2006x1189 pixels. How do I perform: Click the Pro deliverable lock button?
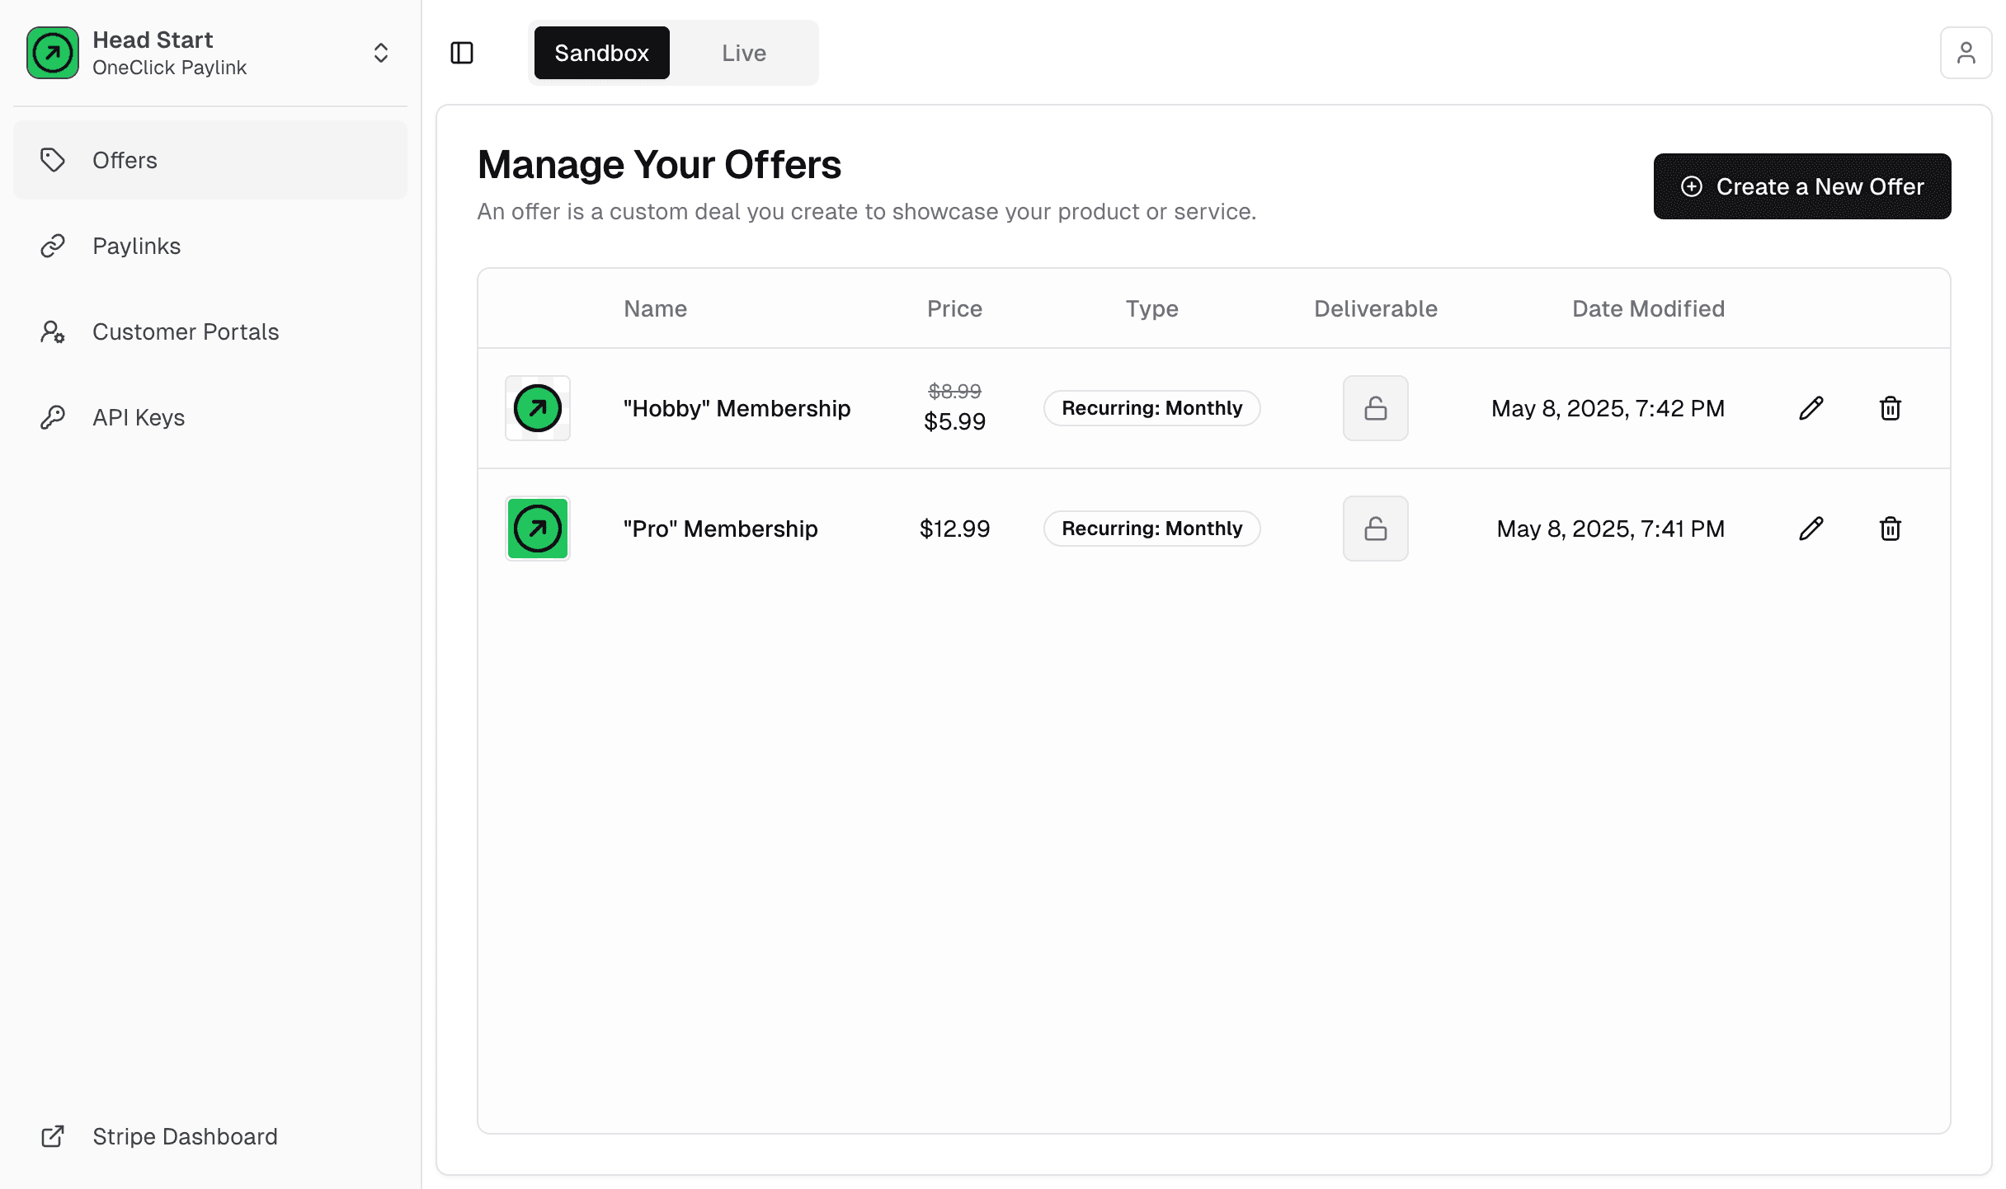click(1376, 529)
